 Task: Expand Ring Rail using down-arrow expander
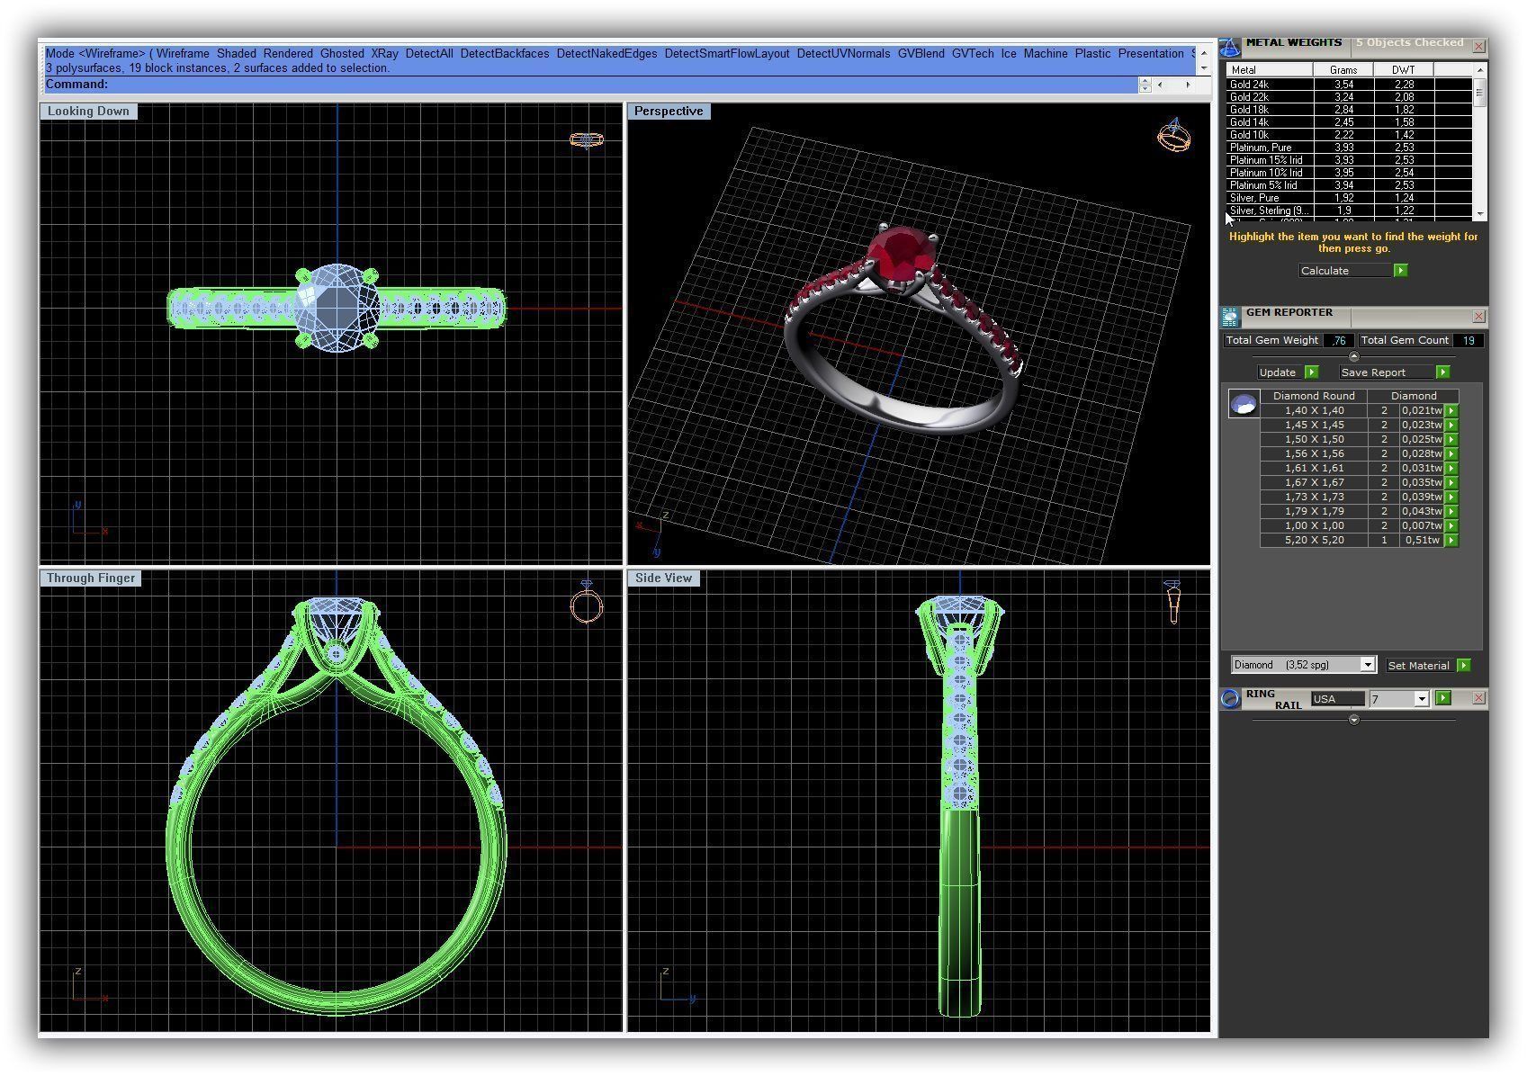[x=1353, y=720]
